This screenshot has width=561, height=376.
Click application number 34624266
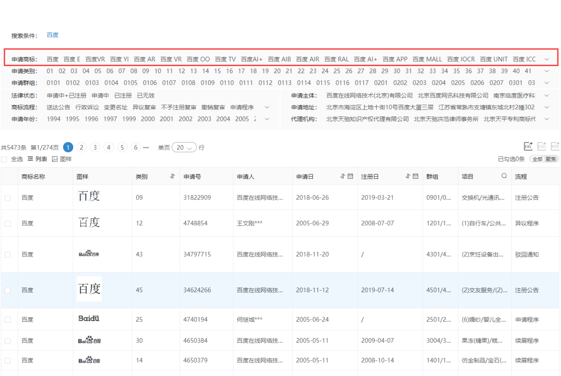197,290
